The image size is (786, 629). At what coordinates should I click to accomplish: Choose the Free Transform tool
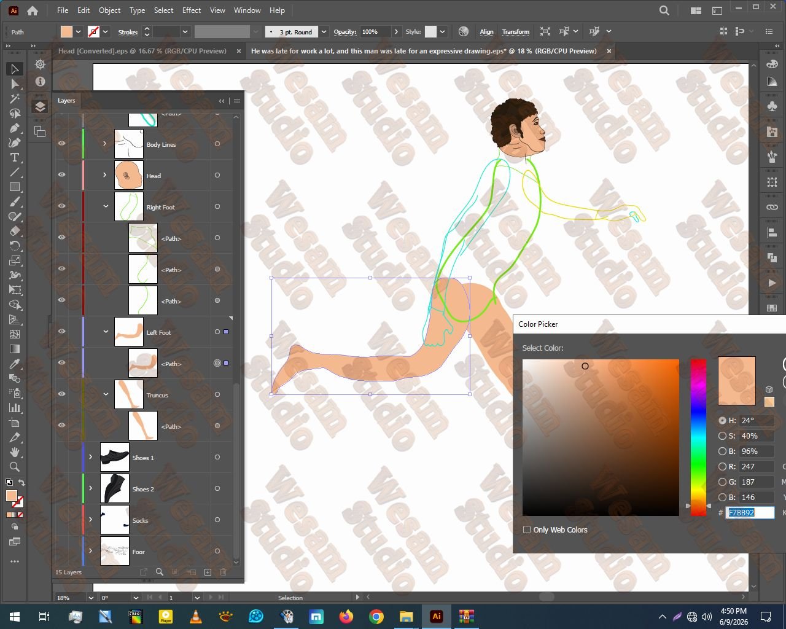point(15,290)
